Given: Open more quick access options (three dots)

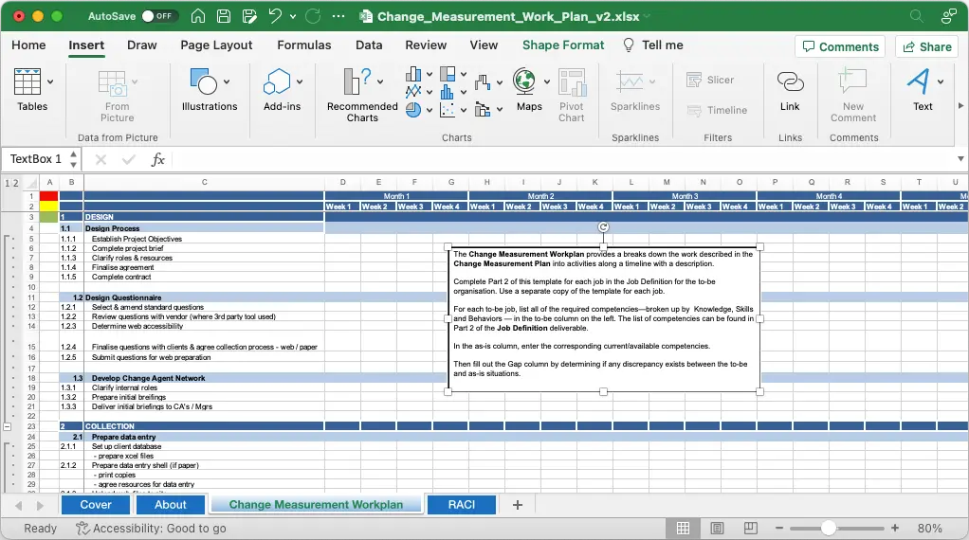Looking at the screenshot, I should [x=338, y=16].
